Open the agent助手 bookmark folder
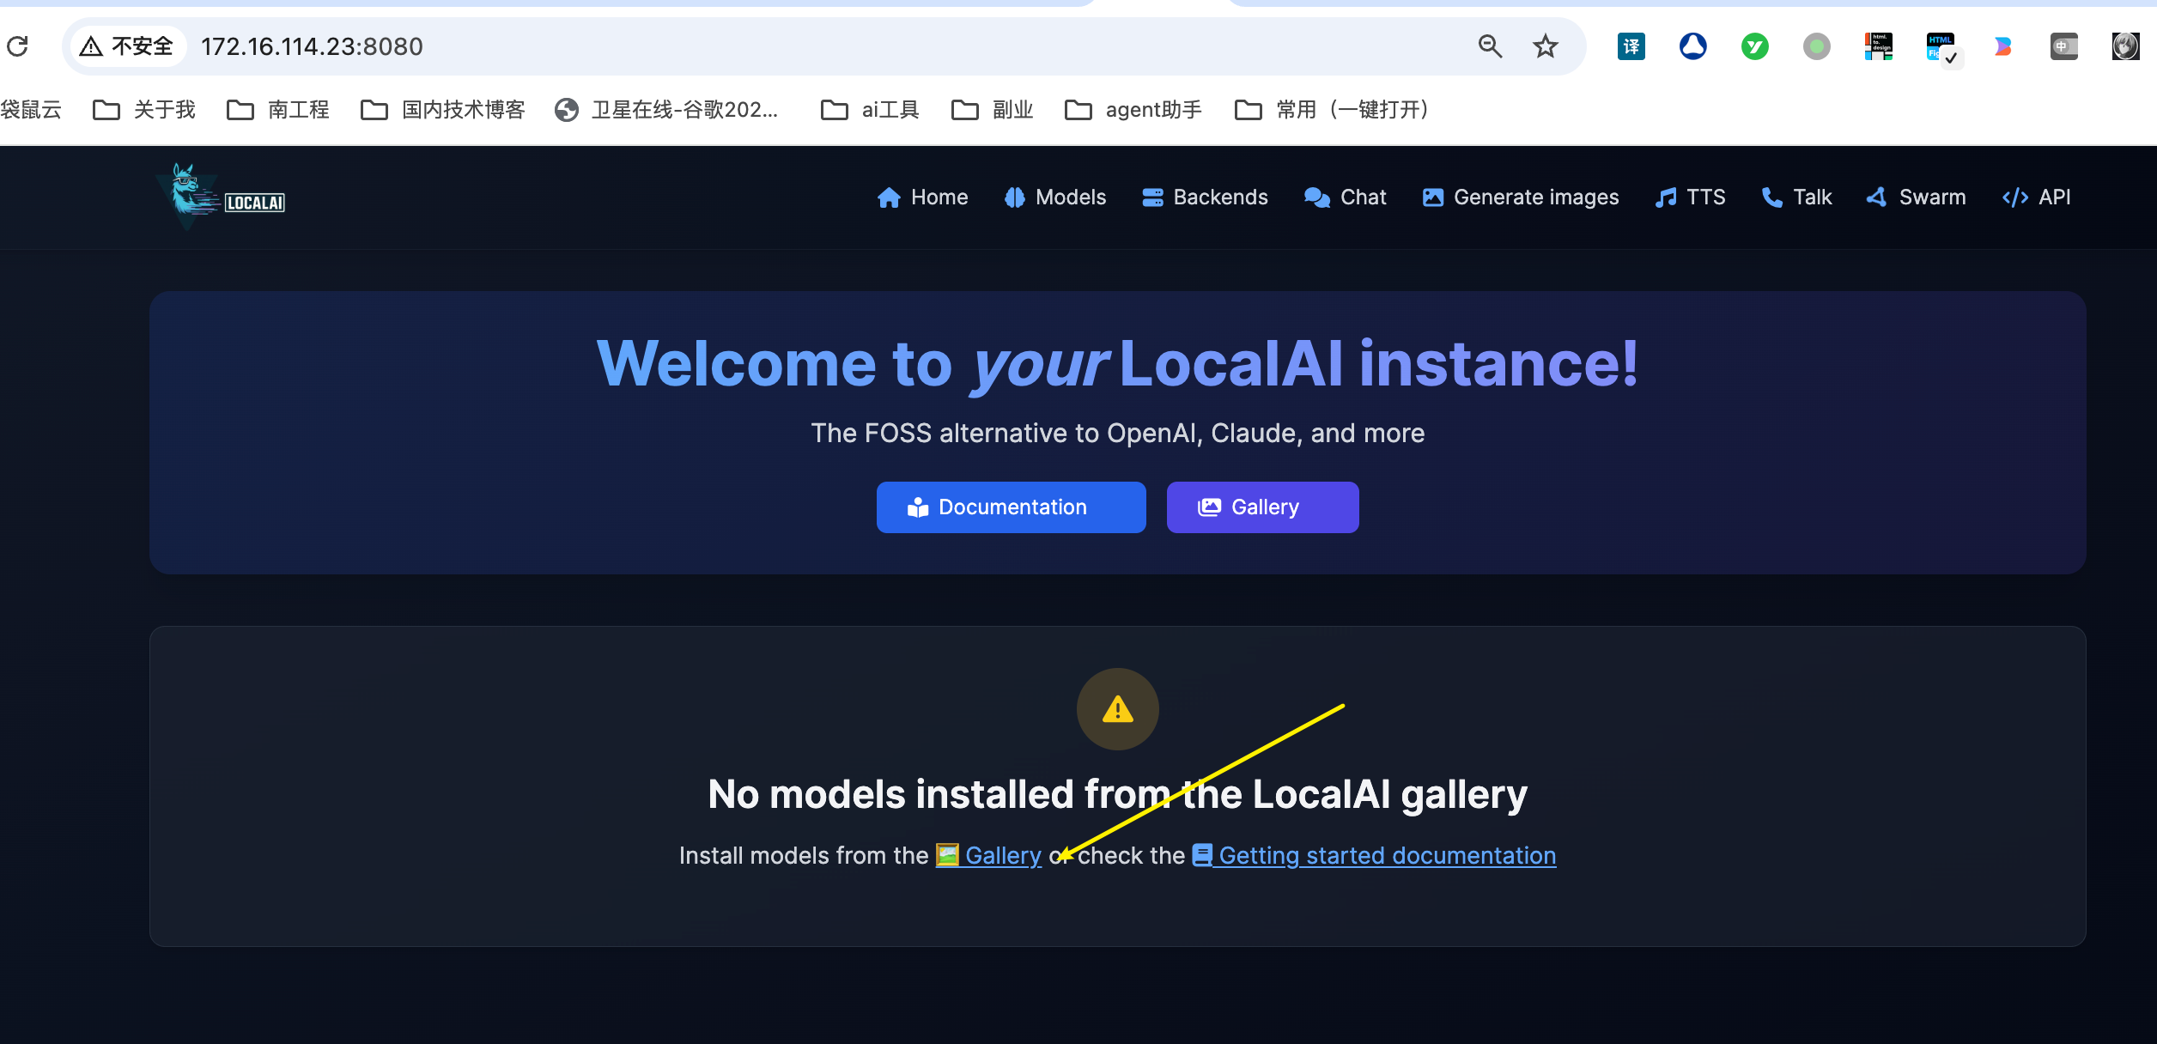The width and height of the screenshot is (2157, 1044). (1133, 110)
